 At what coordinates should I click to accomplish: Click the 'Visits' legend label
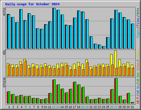(138, 54)
